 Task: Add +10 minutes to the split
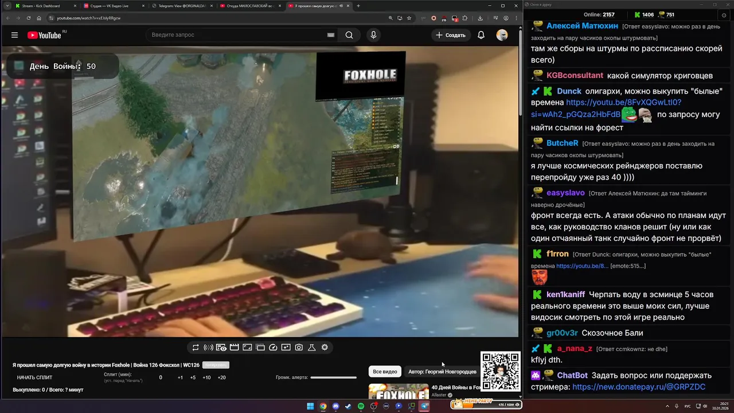point(206,377)
